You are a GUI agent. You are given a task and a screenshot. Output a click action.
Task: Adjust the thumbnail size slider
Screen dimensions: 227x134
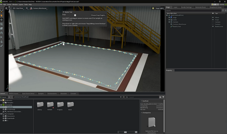point(125,132)
